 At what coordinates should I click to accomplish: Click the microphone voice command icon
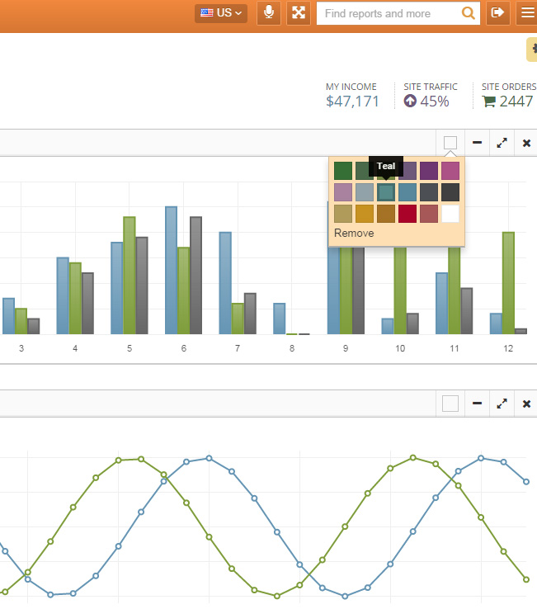pos(268,13)
